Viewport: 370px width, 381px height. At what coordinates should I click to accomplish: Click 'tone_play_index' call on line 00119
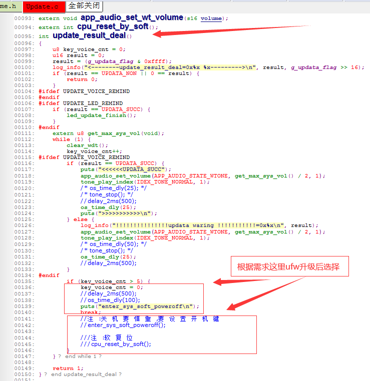[x=107, y=182]
